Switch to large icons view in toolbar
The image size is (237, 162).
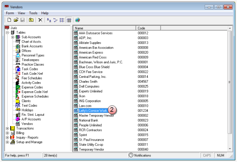[x=49, y=20]
